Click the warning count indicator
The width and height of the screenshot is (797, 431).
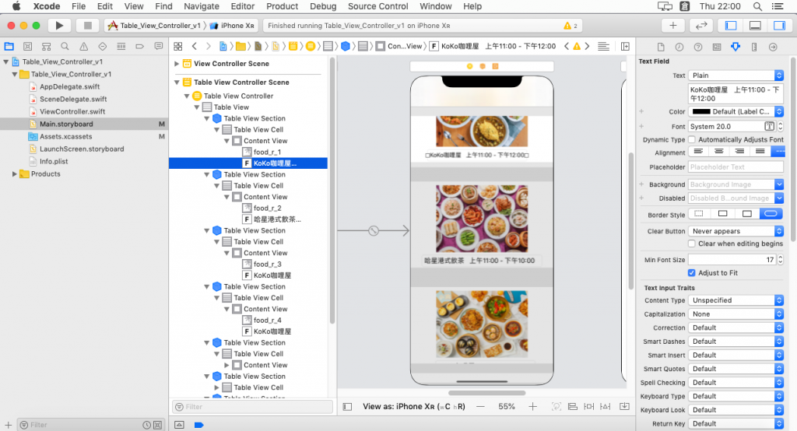click(x=571, y=26)
